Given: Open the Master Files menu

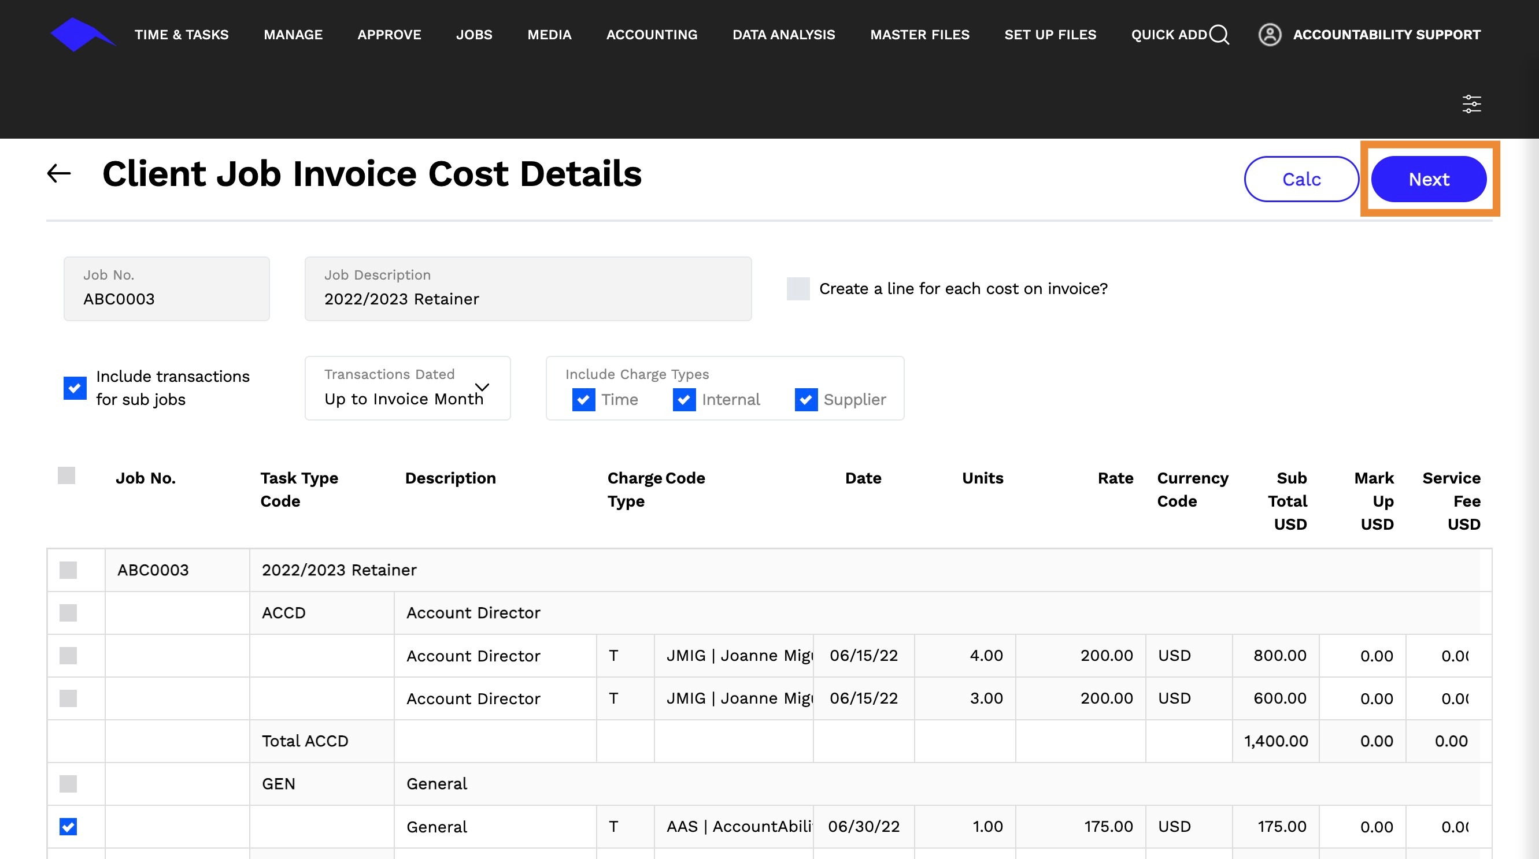Looking at the screenshot, I should (919, 35).
